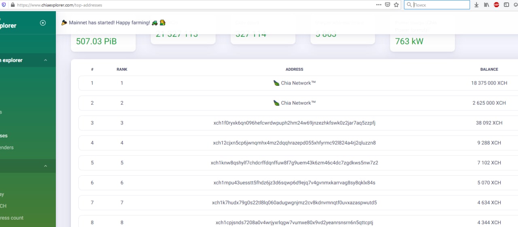Click balance '5 070 XCH'
Screen dimensions: 518x227
[489, 183]
